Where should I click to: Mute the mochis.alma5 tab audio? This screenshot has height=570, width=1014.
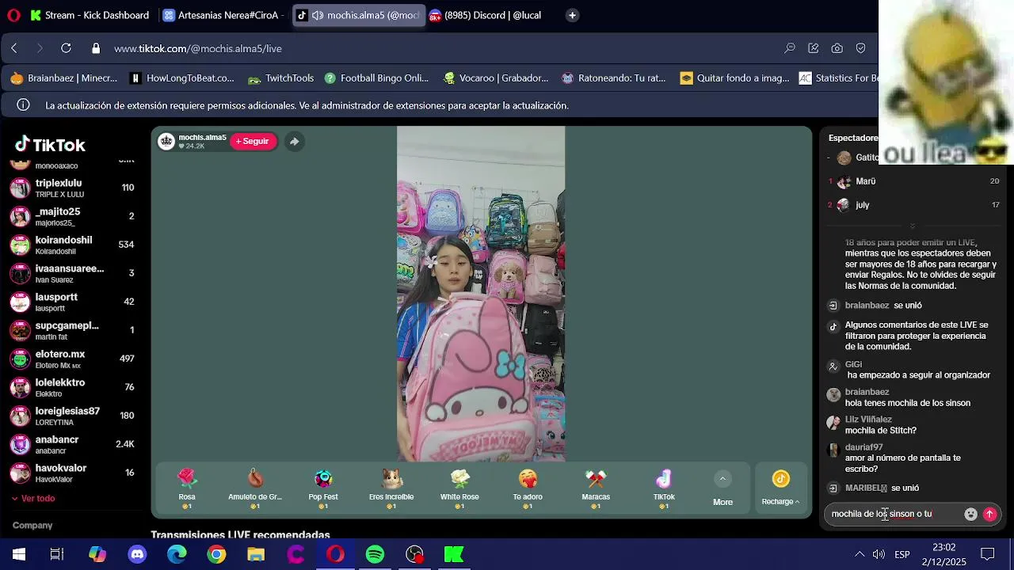coord(318,15)
